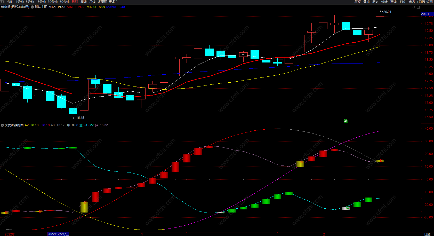
Task: Expand the sub-chart indicator dropdown arrow
Action: [2, 125]
